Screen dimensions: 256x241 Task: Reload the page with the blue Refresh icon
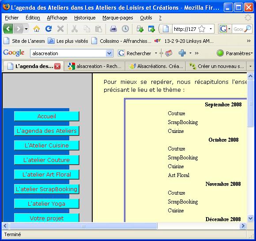49,29
